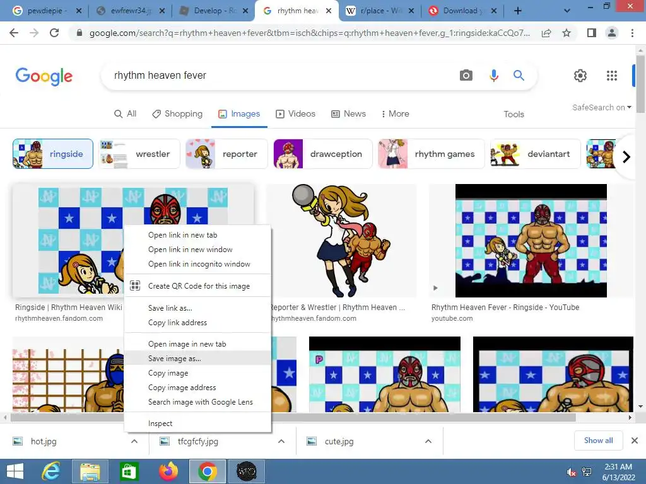The height and width of the screenshot is (484, 646).
Task: Click the address bar URL
Action: [x=309, y=33]
